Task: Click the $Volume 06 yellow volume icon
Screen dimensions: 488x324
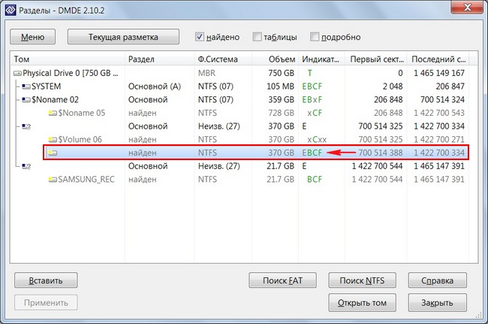Action: 53,139
